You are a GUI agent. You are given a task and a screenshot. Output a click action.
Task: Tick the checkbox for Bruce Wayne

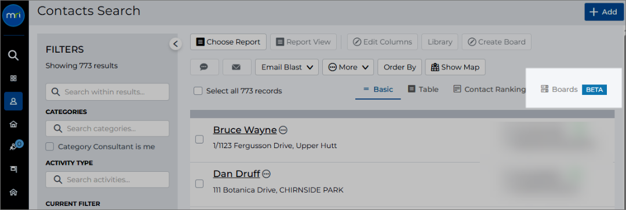click(199, 139)
